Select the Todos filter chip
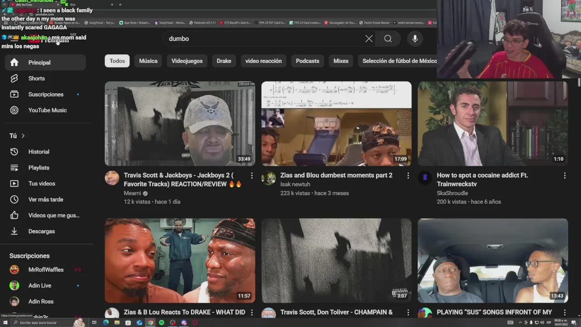Screen dimensions: 581x327 click(117, 61)
